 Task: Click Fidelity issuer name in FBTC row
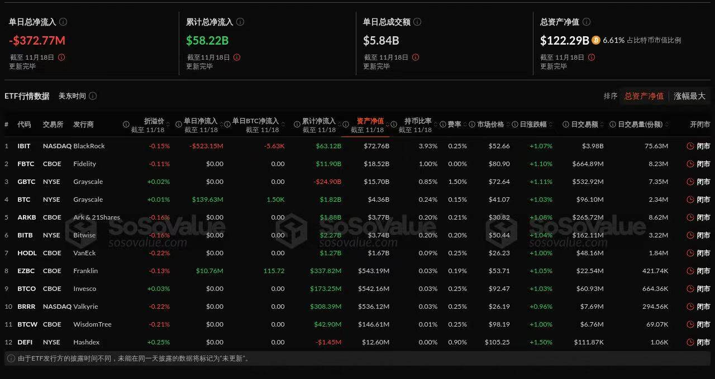84,164
